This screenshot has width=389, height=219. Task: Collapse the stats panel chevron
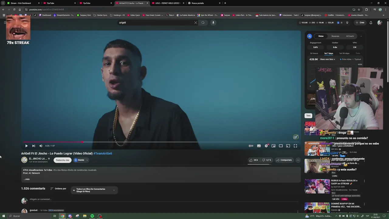pos(361,36)
